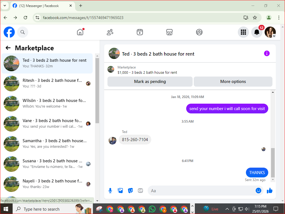The height and width of the screenshot is (214, 285).
Task: Bookmark this page with the star icon
Action: tap(255, 18)
